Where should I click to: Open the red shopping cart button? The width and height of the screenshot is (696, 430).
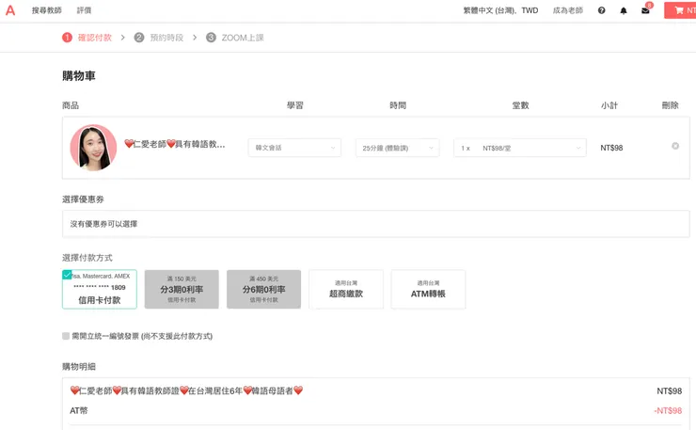[x=680, y=10]
